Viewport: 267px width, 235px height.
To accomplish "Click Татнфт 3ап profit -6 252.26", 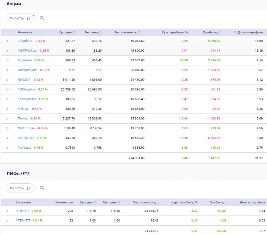I will click(x=214, y=138).
